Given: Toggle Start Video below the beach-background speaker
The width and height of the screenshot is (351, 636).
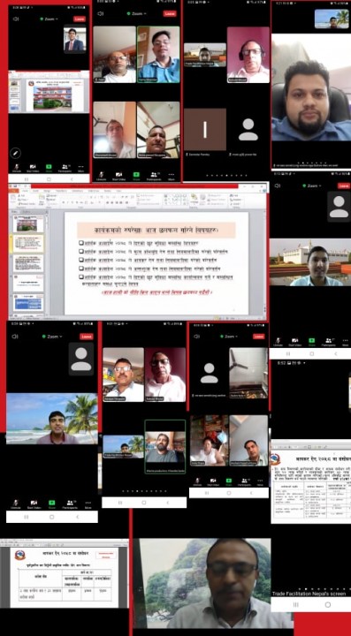Looking at the screenshot, I should 34,504.
